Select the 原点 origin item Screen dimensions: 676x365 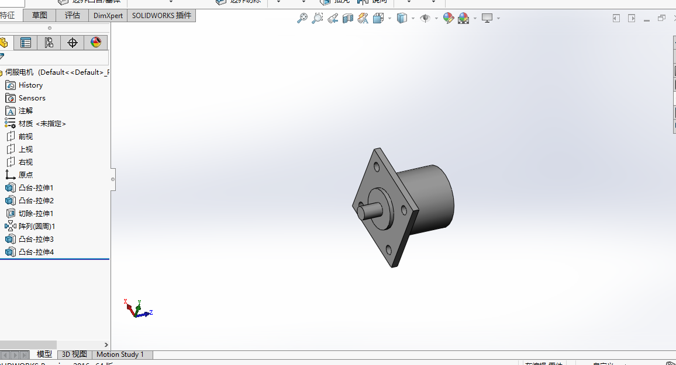point(25,175)
